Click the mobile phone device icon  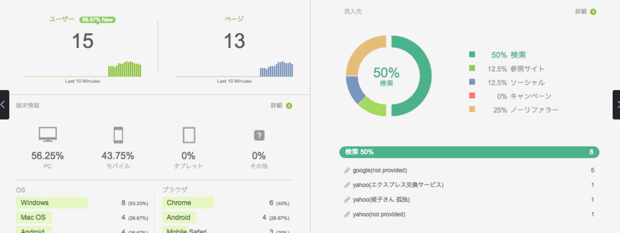tap(118, 135)
